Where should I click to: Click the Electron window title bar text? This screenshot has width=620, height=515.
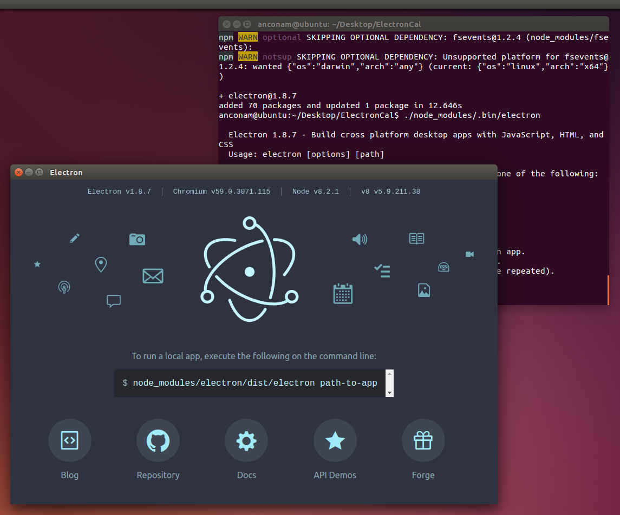pyautogui.click(x=66, y=173)
